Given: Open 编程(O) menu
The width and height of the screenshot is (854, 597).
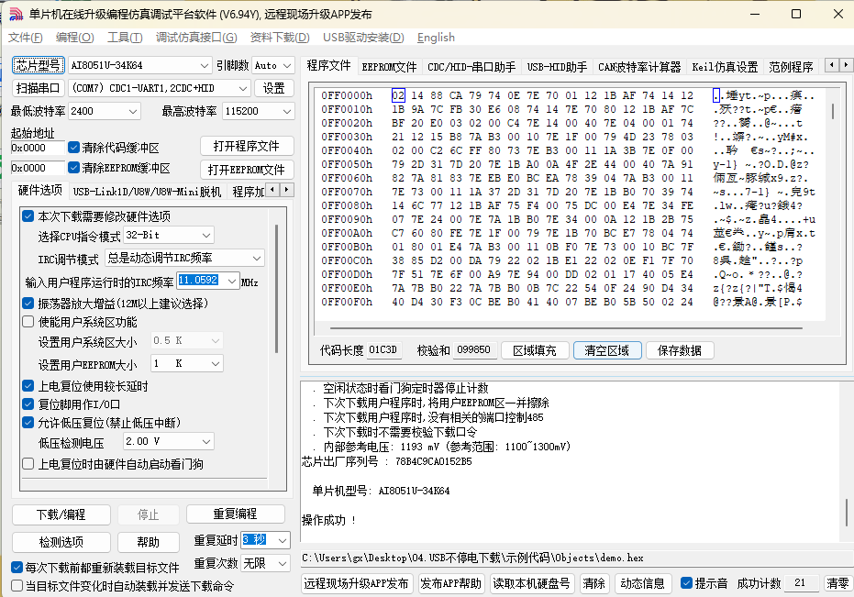Looking at the screenshot, I should (74, 38).
